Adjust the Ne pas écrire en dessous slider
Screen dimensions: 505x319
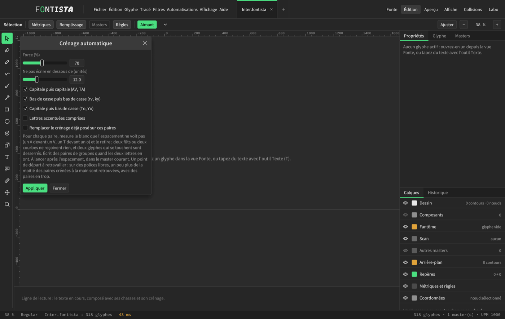tap(45, 79)
